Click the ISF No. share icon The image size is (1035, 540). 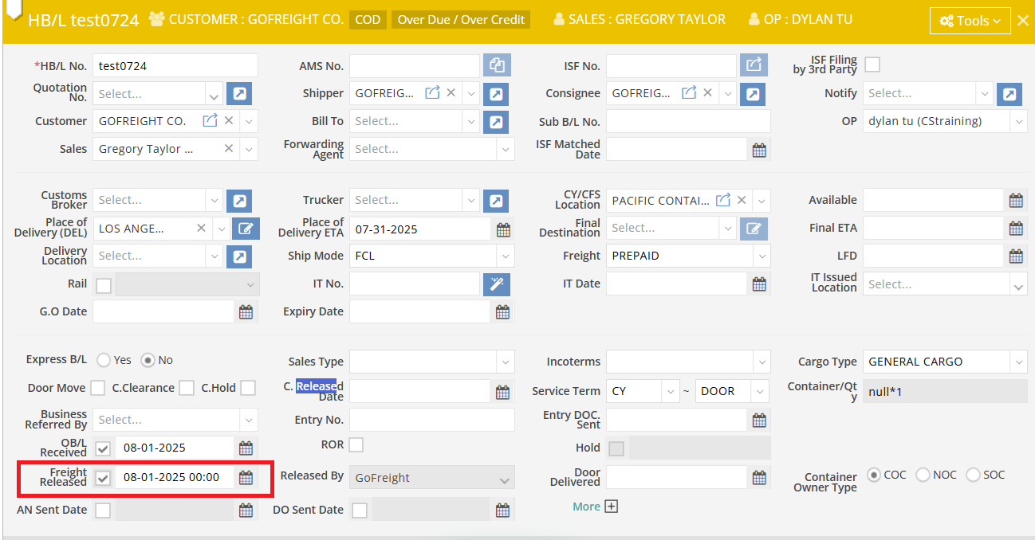tap(754, 65)
